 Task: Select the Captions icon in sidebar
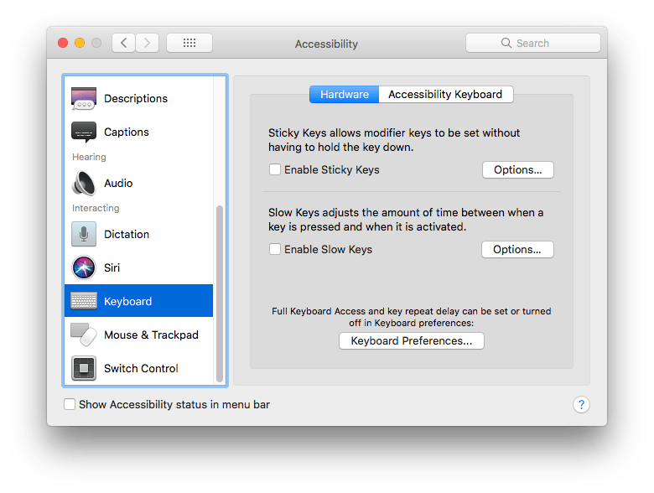click(84, 132)
